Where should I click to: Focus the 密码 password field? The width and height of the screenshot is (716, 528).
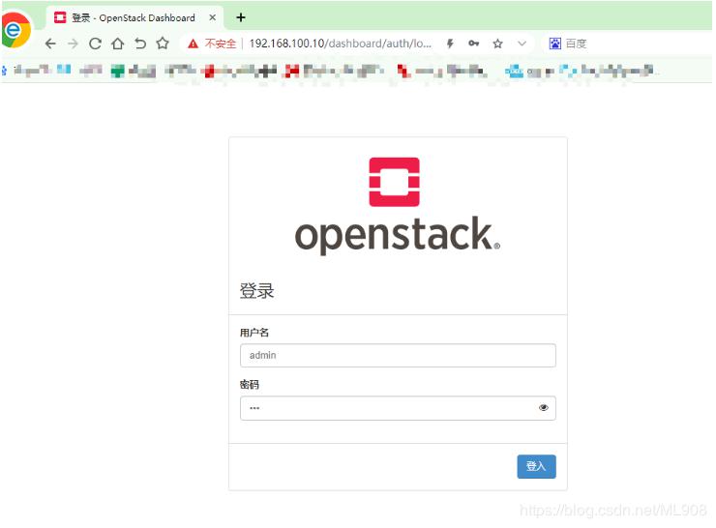pos(387,408)
